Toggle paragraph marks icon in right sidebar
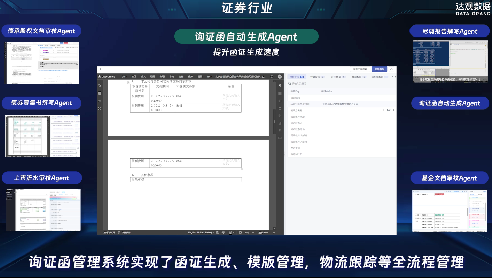Viewport: 492px width, 278px height. (280, 86)
